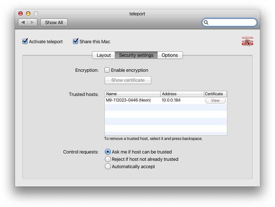Click the teleport logo icon
This screenshot has width=275, height=207.
247,41
